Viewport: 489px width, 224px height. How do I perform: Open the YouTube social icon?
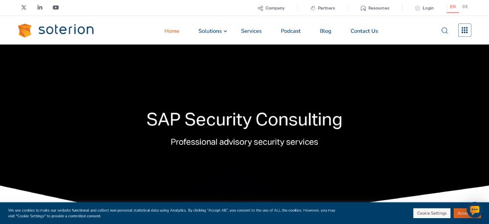pos(56,7)
